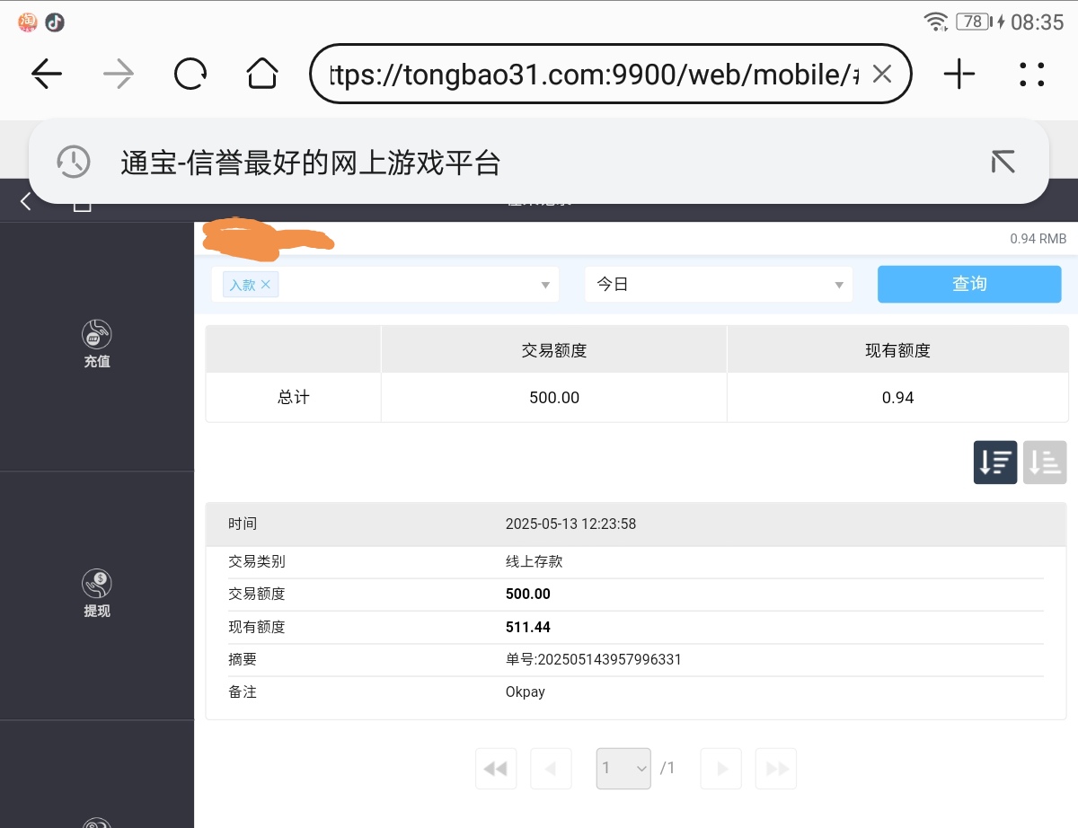
Task: Expand the transaction type dropdown
Action: click(544, 285)
